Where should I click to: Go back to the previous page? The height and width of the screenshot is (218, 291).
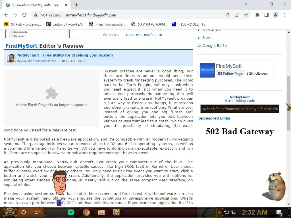pos(6,15)
